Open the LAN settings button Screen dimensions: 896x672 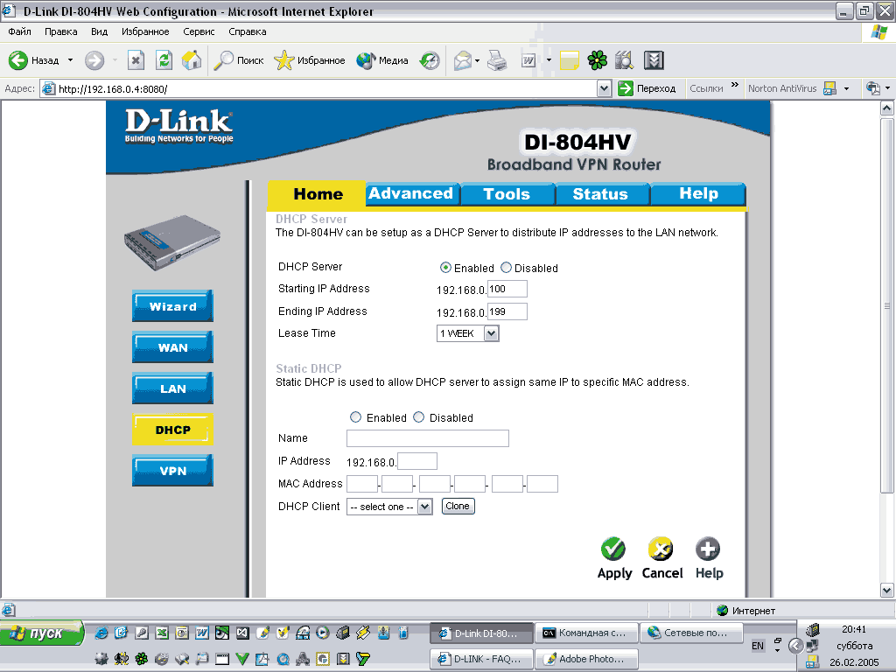[172, 388]
